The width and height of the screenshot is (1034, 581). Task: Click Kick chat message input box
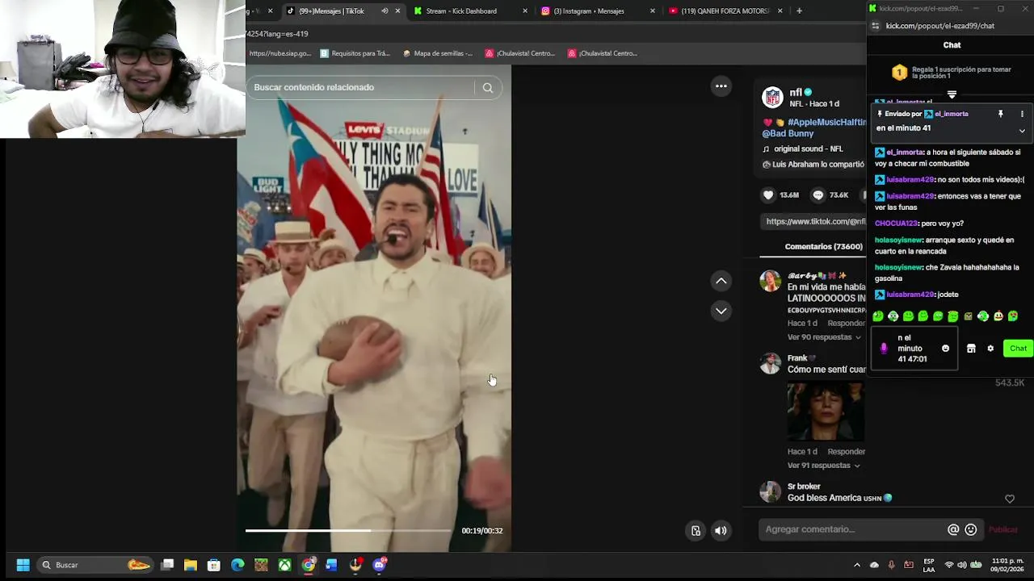[x=914, y=349]
